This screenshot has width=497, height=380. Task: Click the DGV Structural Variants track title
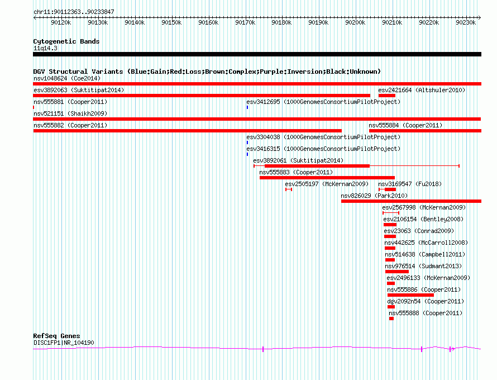coord(207,72)
